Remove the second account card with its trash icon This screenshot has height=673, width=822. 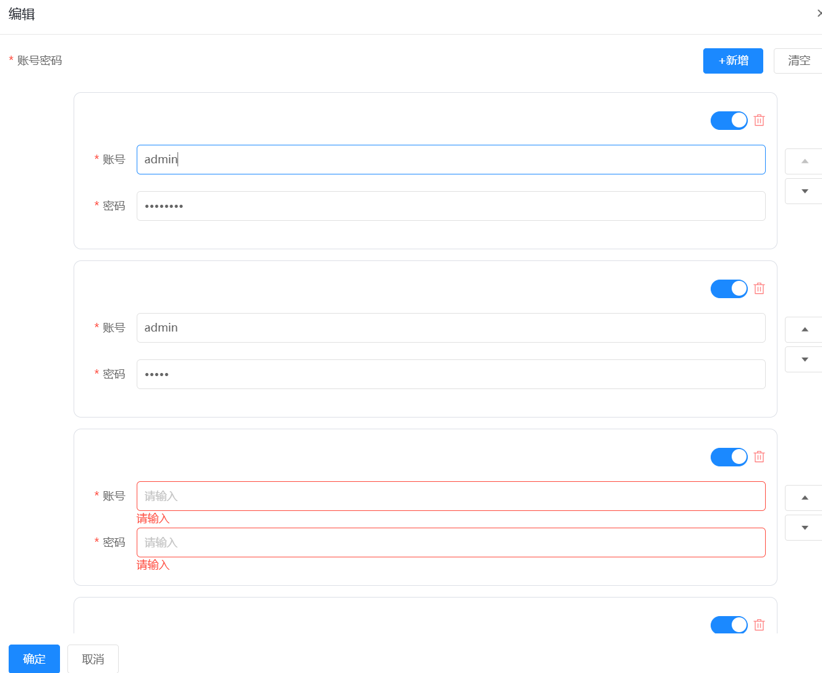tap(760, 289)
